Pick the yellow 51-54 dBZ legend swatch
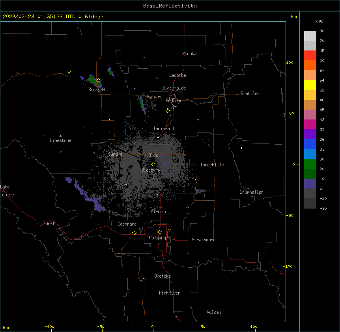The height and width of the screenshot is (332, 340). coord(310,85)
